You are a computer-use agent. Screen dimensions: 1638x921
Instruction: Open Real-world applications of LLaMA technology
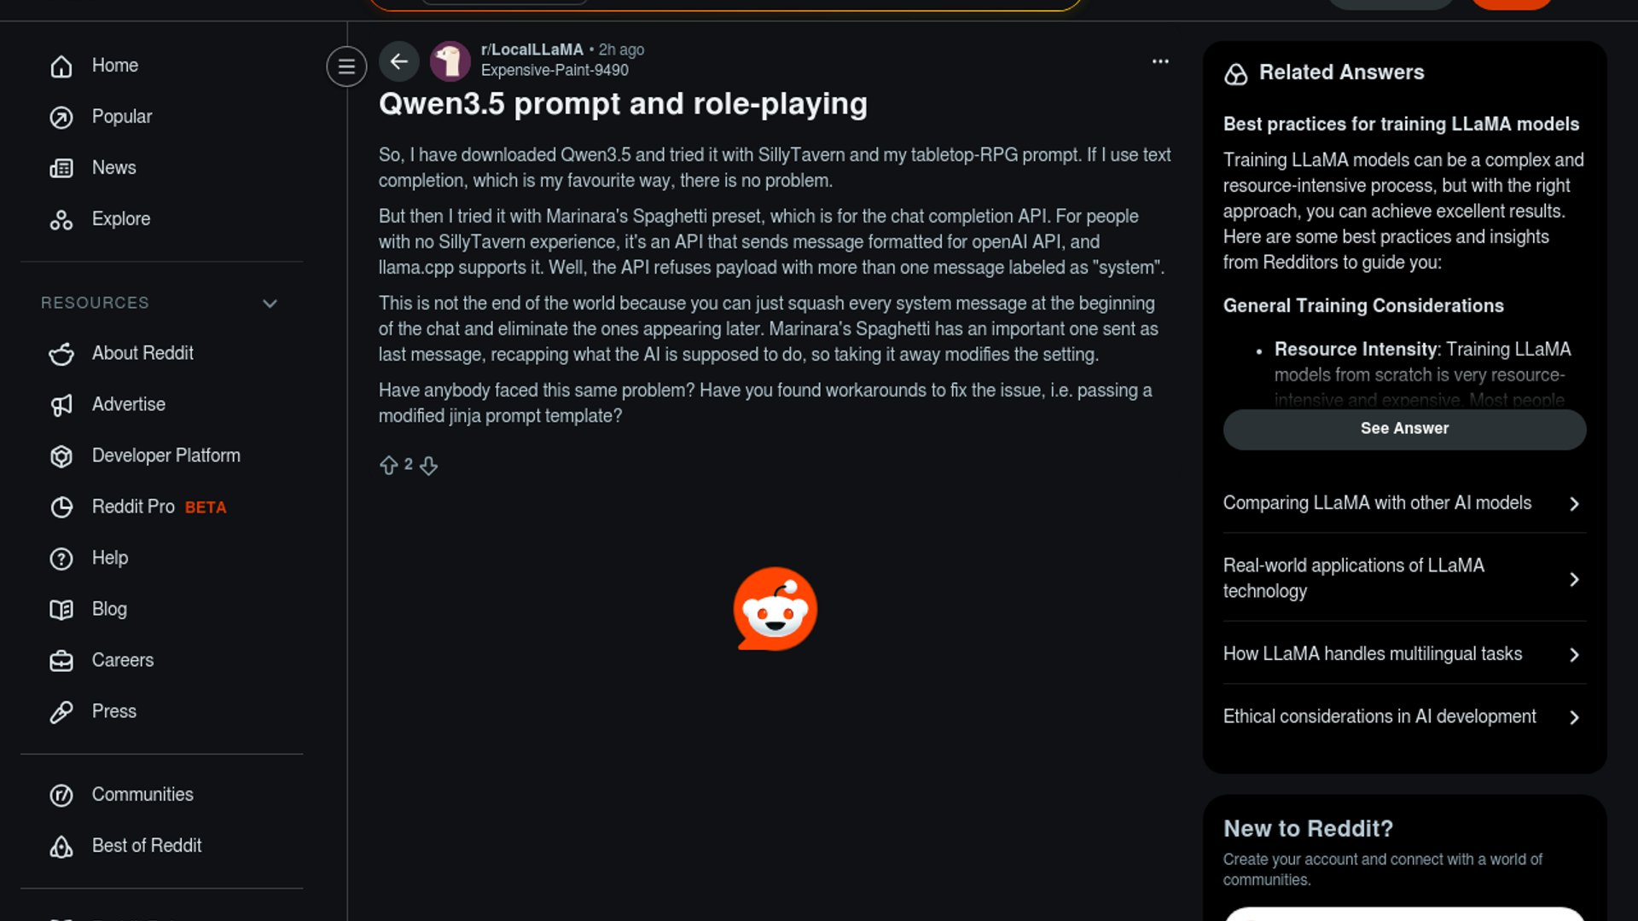(1404, 579)
